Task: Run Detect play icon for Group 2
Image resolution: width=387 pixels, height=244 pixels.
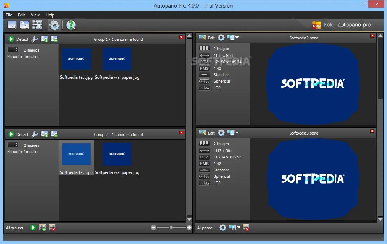Action: coord(11,134)
